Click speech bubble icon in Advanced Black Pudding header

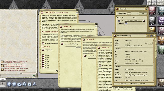(154, 36)
